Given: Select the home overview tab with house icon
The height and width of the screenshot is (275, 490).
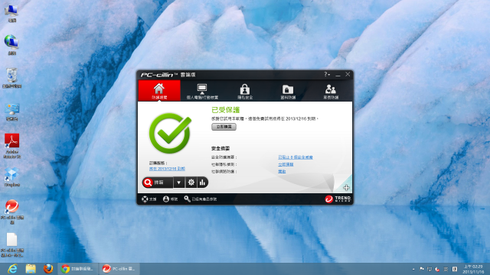Looking at the screenshot, I should [159, 90].
